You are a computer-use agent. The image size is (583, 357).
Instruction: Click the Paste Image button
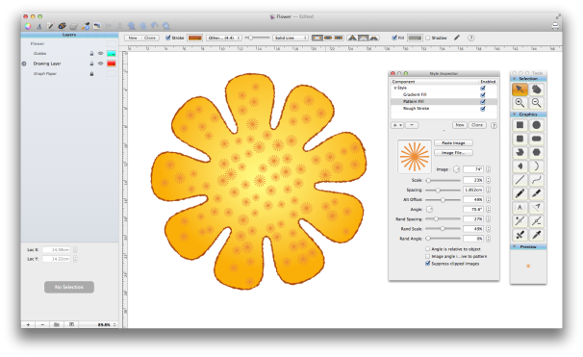click(453, 142)
